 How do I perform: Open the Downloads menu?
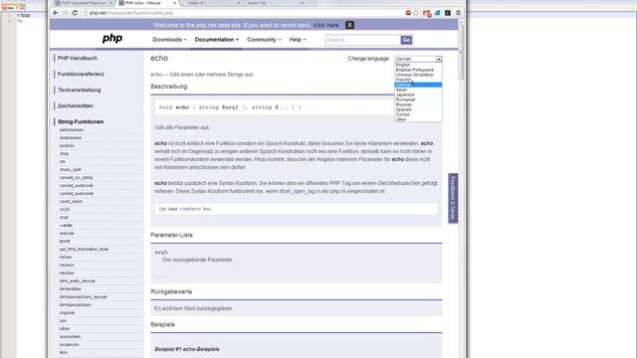tap(170, 40)
